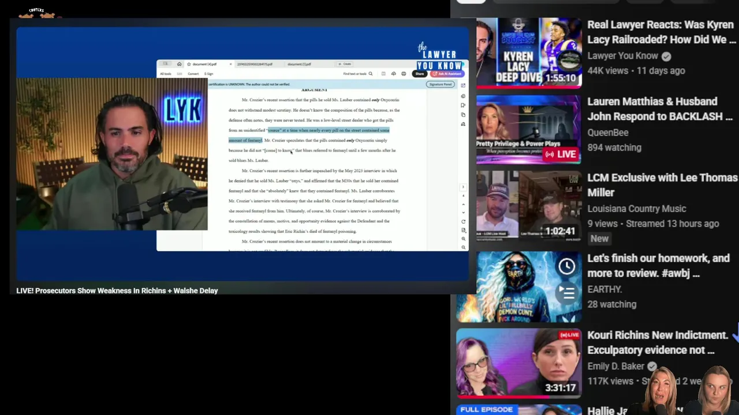Click the Watch later clock icon on EARTHY thumbnail
This screenshot has width=739, height=415.
(x=567, y=266)
